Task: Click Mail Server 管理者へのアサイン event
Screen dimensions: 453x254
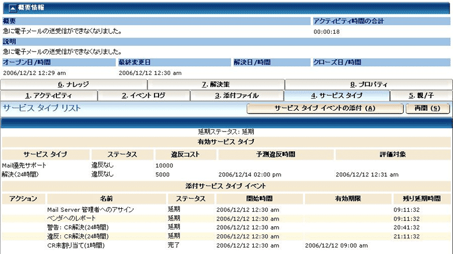Action: [x=90, y=209]
